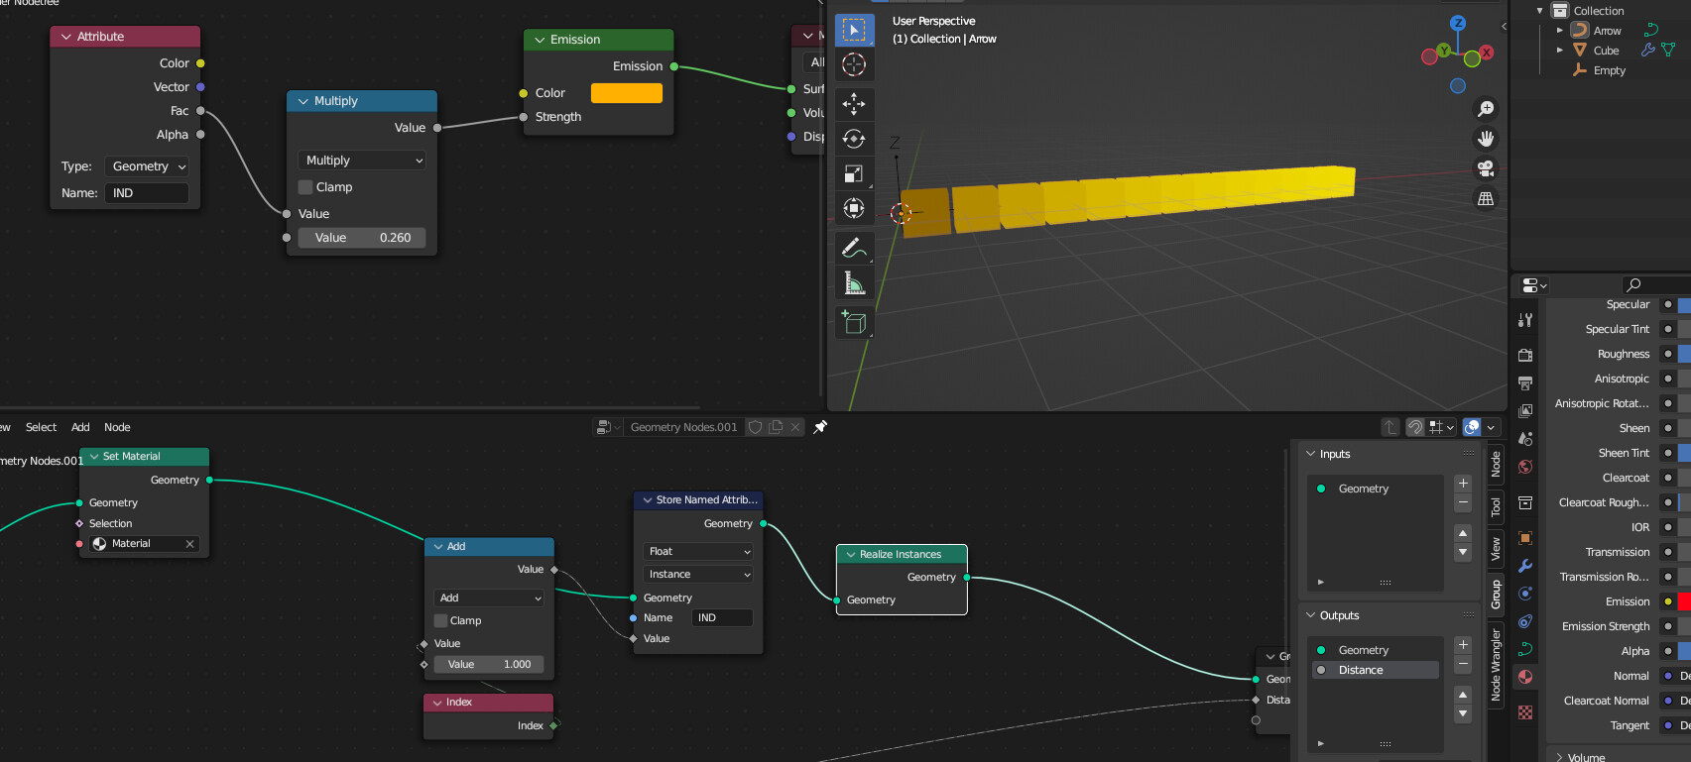Switch to the Node Wrangler sidebar tab
1691x762 pixels.
tap(1496, 665)
